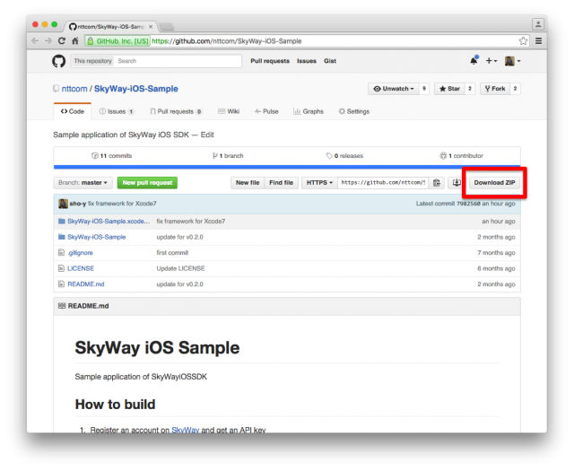Reload the page in Chrome
This screenshot has height=471, width=574.
(x=62, y=40)
